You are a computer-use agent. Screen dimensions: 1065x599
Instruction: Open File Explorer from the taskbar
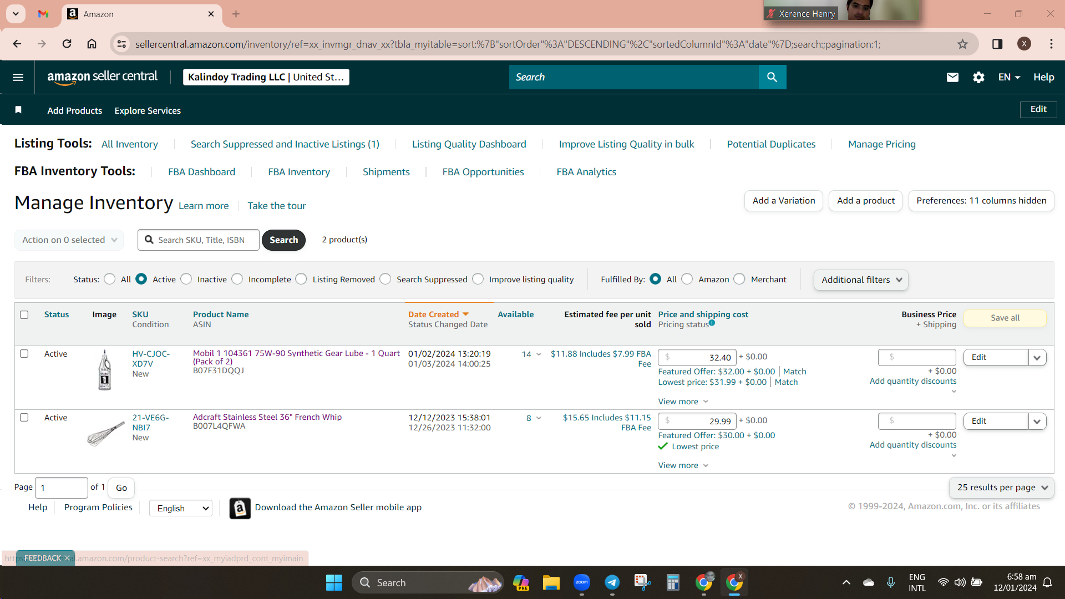coord(551,582)
